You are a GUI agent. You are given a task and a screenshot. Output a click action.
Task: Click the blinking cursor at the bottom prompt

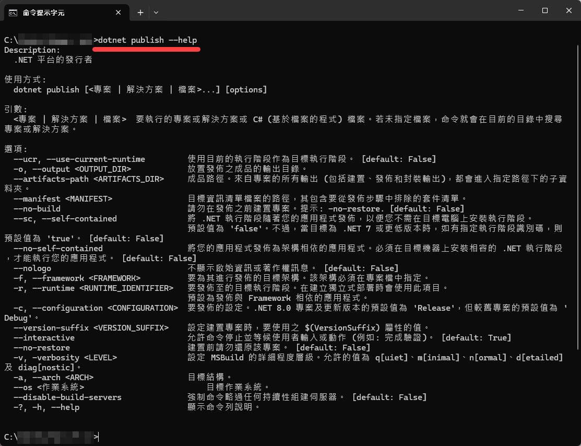click(x=98, y=437)
